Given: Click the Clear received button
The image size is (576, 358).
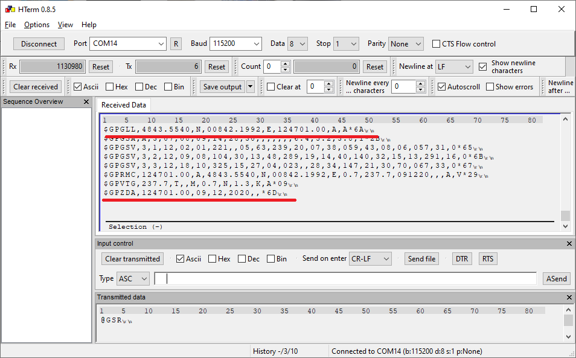Looking at the screenshot, I should click(x=36, y=87).
